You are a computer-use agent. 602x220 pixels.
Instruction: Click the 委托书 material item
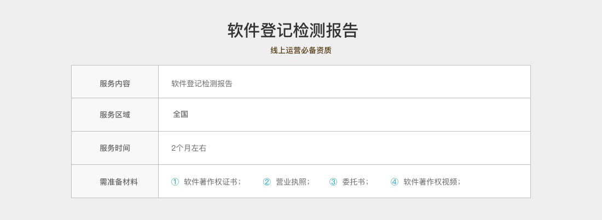(x=355, y=182)
